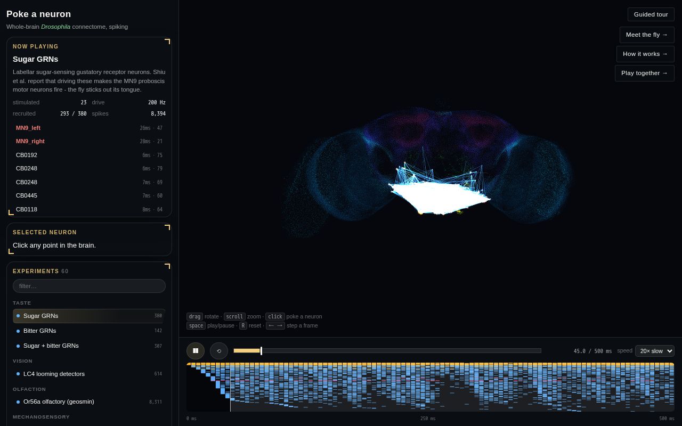Pick the CB0192 neuron entry

(x=89, y=155)
